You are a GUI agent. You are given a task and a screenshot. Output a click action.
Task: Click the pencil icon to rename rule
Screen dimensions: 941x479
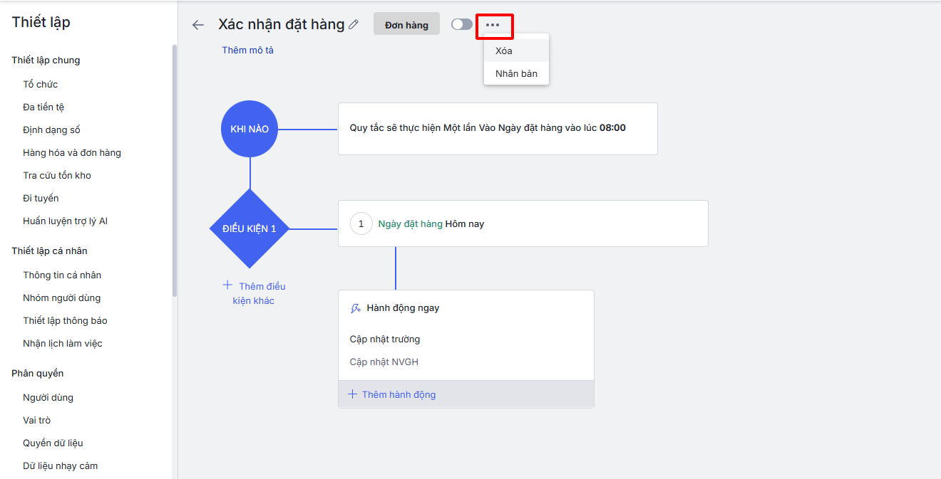point(354,25)
